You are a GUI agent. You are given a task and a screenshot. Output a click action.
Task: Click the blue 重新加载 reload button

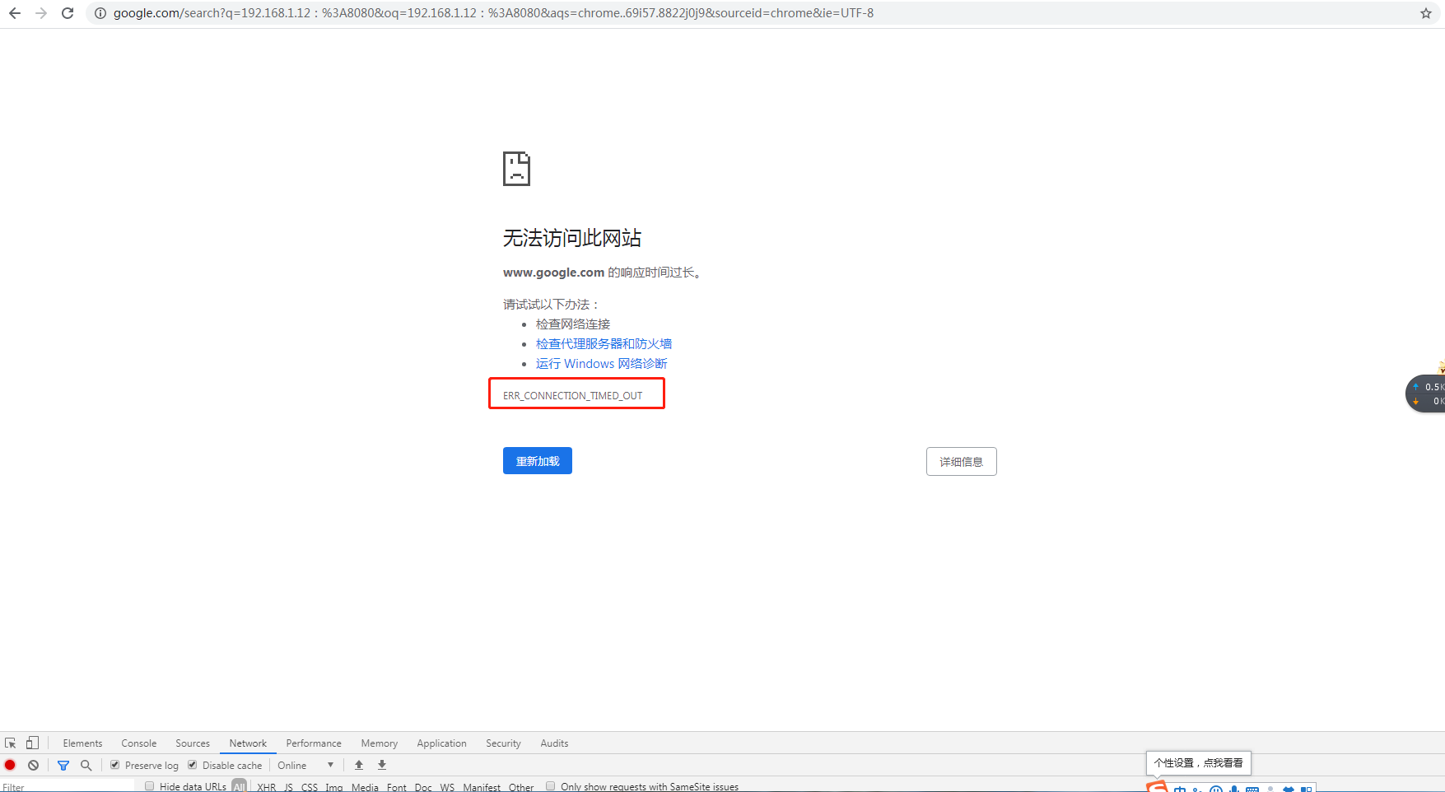click(x=538, y=461)
